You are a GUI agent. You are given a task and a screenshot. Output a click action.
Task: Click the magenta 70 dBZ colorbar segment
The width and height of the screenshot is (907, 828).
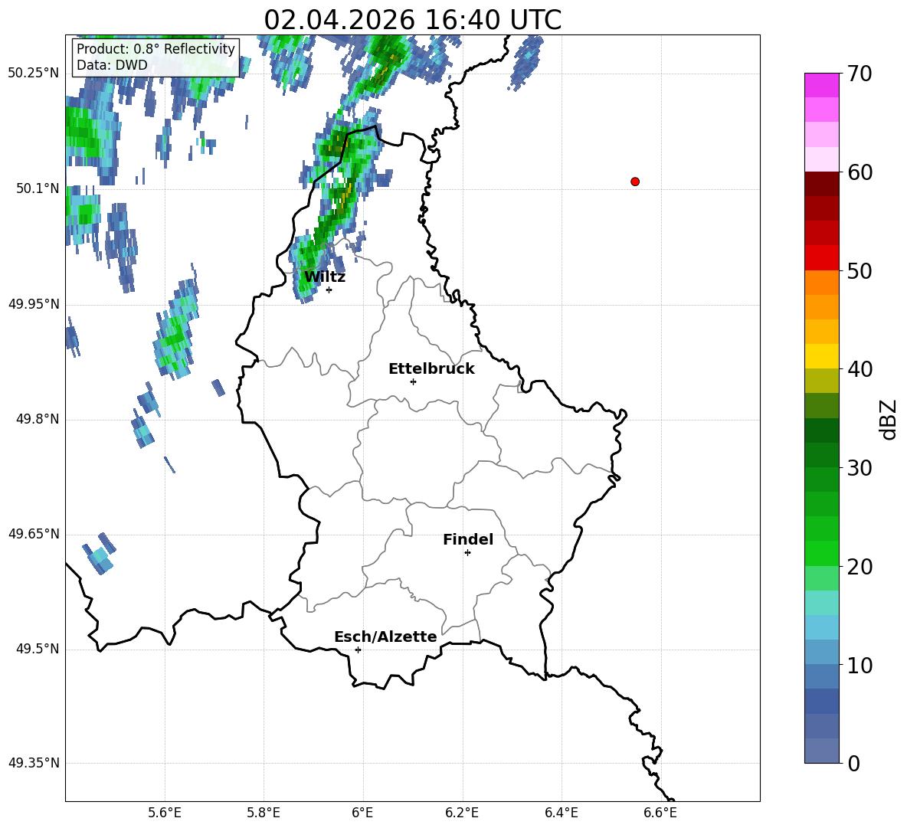click(821, 85)
